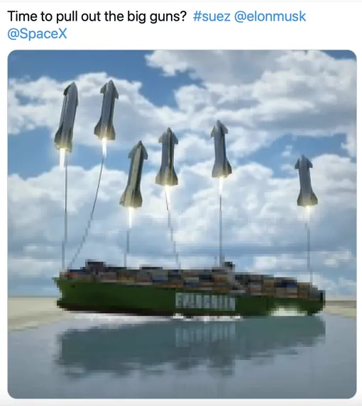Click the exhaust flame of the leftmost rocket
Image resolution: width=362 pixels, height=406 pixels.
(x=62, y=158)
